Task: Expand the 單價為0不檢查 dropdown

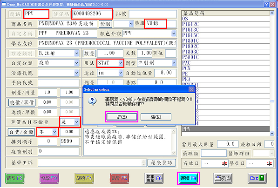Action: coord(76,122)
